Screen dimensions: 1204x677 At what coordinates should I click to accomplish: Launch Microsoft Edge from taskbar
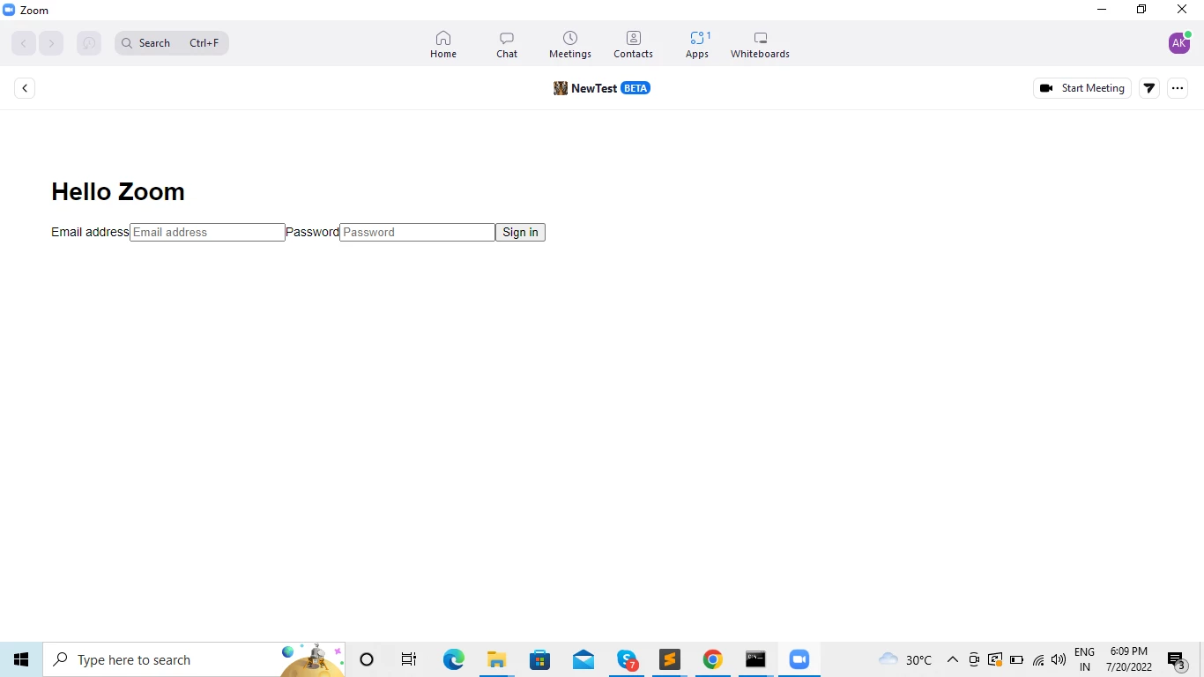(453, 659)
